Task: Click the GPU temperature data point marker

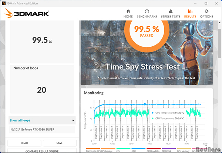Action: (x=145, y=104)
